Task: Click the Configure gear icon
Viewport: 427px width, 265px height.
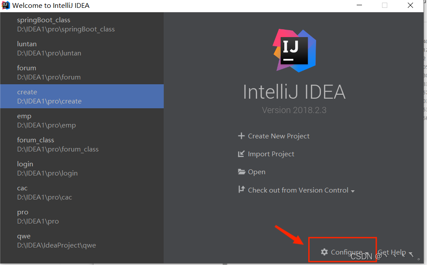Action: (x=324, y=252)
